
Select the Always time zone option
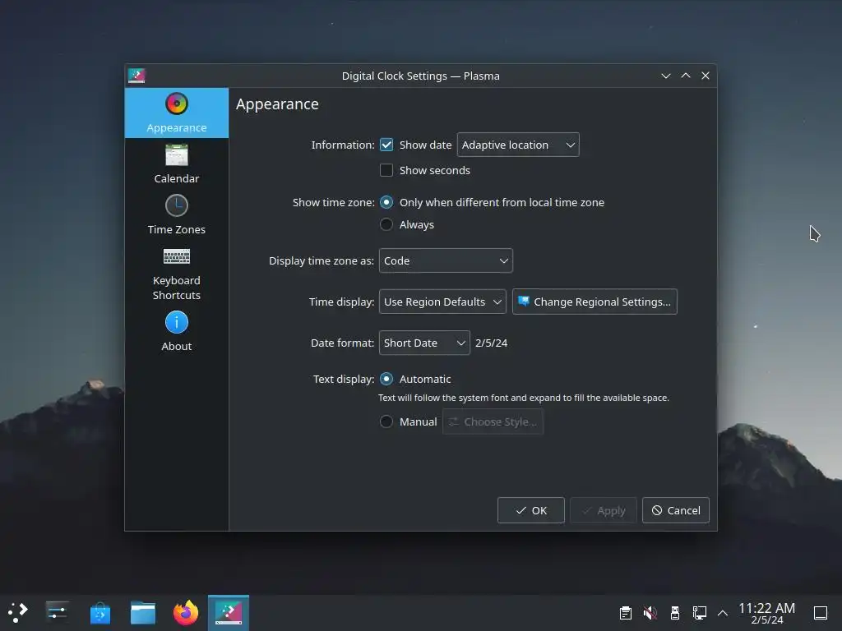pos(386,224)
